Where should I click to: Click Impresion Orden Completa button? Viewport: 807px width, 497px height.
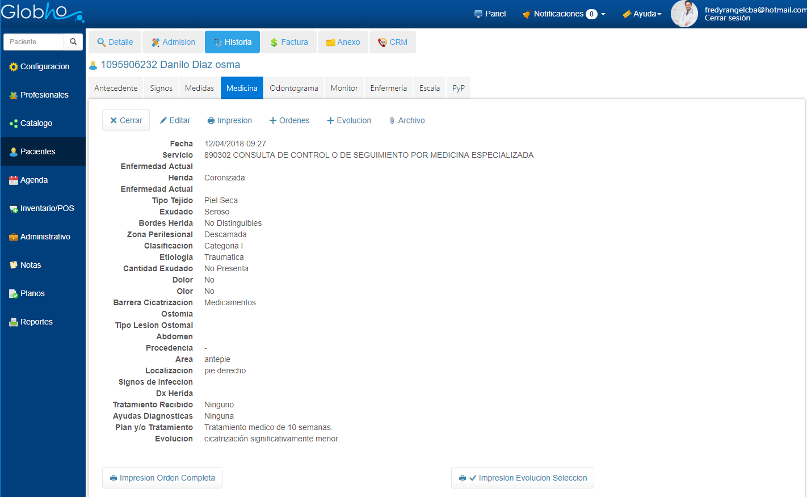point(162,478)
